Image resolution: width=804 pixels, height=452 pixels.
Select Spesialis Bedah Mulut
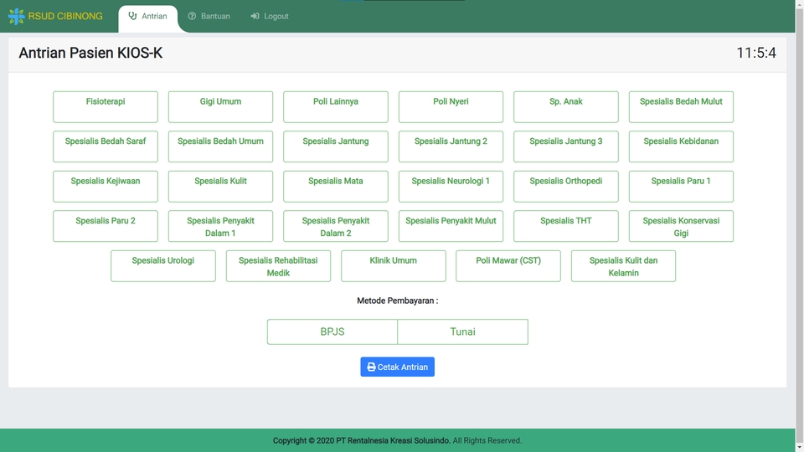click(x=681, y=107)
